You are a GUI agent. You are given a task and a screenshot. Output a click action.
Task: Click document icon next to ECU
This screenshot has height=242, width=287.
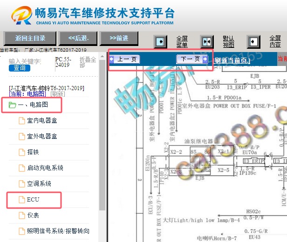(22, 200)
